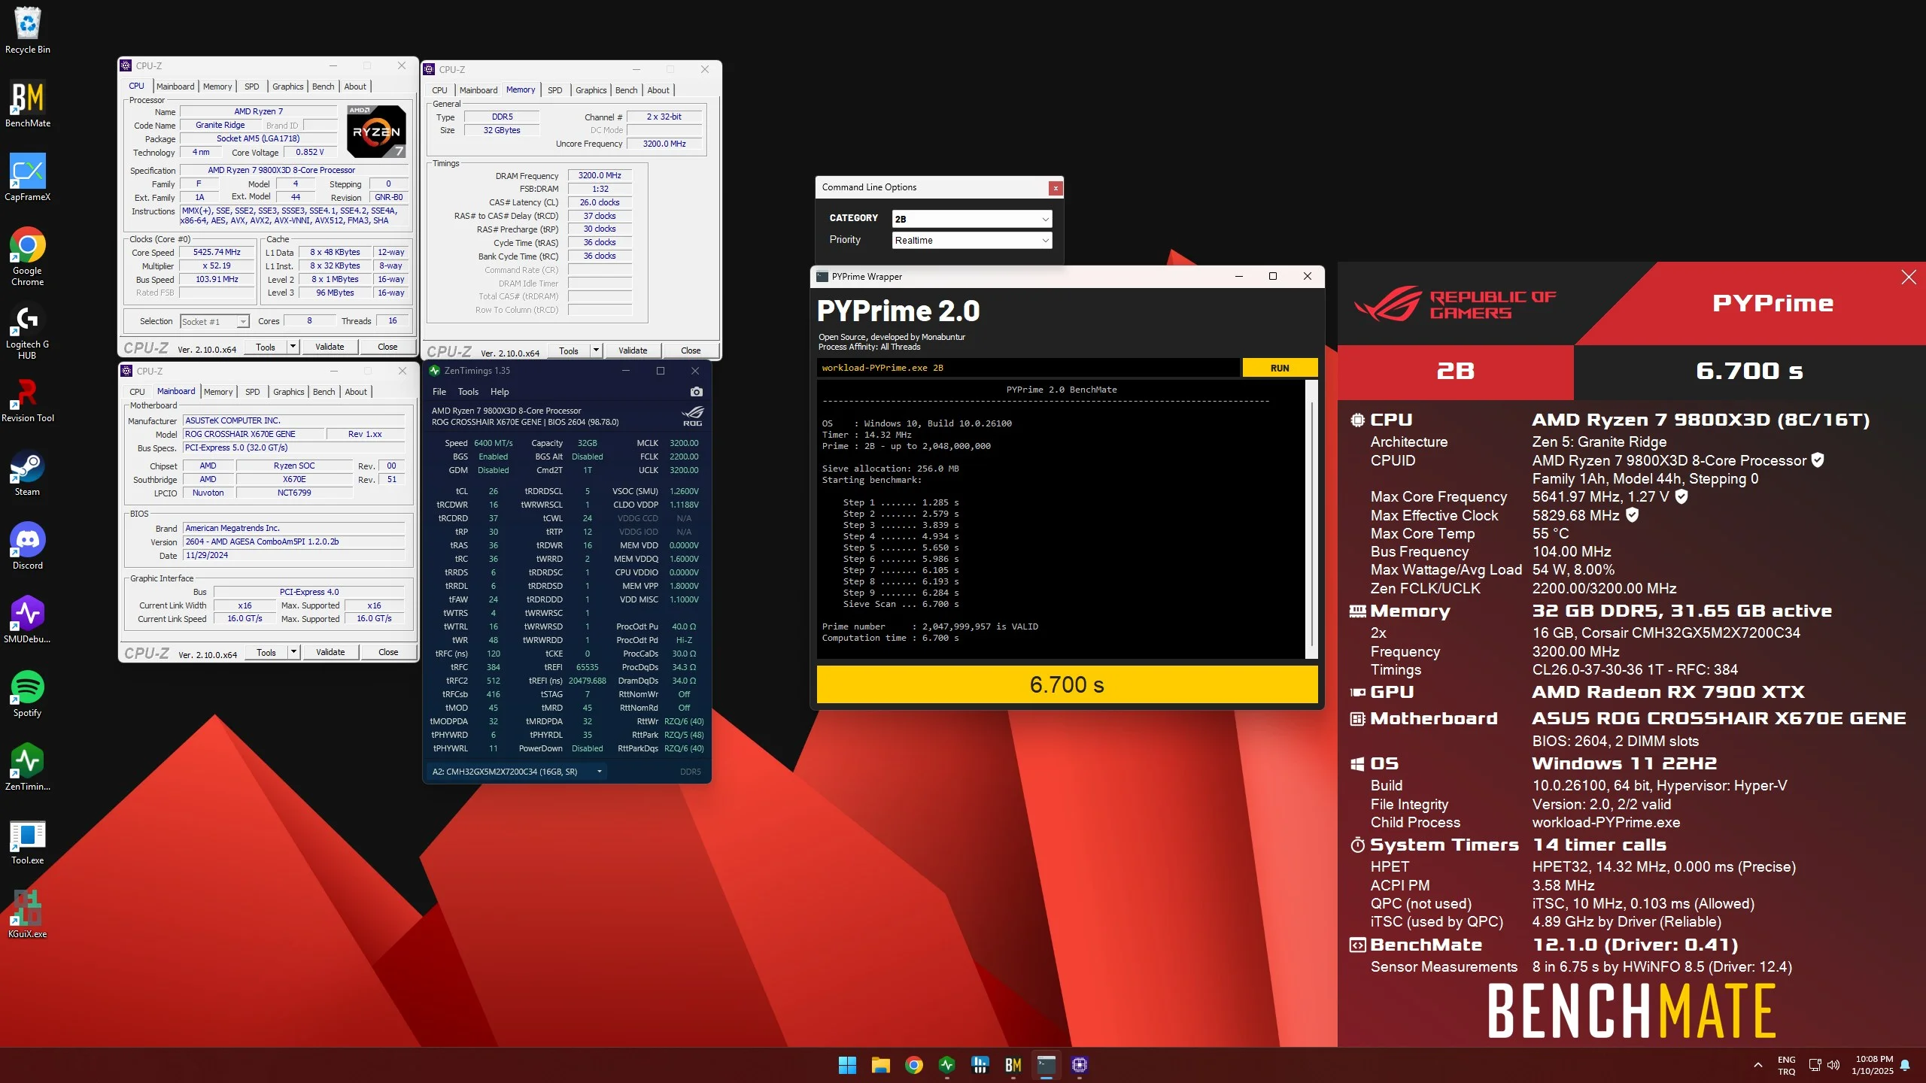Open CapFrameX desktop shortcut
This screenshot has width=1926, height=1083.
(x=28, y=177)
